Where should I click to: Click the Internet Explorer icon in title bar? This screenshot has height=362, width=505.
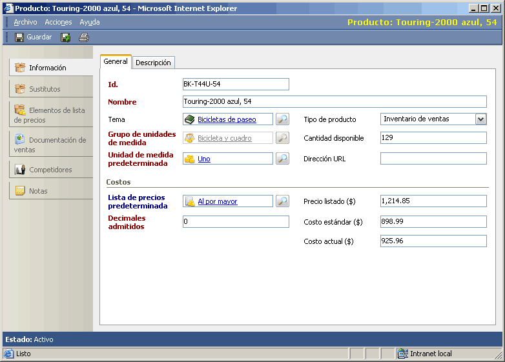tap(8, 8)
